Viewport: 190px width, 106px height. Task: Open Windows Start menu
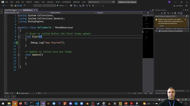(3, 103)
